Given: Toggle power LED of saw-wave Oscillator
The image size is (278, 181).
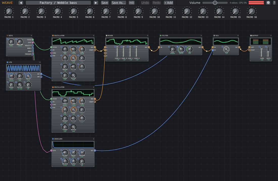Looking at the screenshot, I should pos(53,36).
